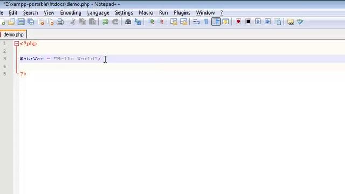Click the Notepad++ window title bar

pyautogui.click(x=172, y=4)
